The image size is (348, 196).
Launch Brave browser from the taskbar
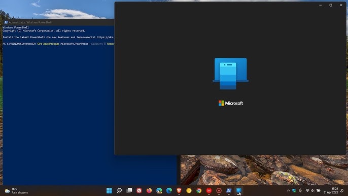(179, 190)
